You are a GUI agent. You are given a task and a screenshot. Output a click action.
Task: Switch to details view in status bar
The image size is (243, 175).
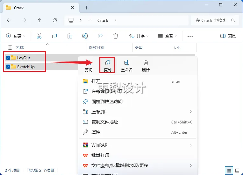229,171
